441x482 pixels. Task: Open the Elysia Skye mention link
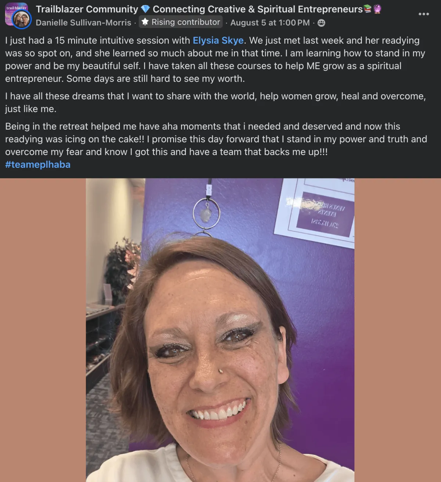[218, 40]
